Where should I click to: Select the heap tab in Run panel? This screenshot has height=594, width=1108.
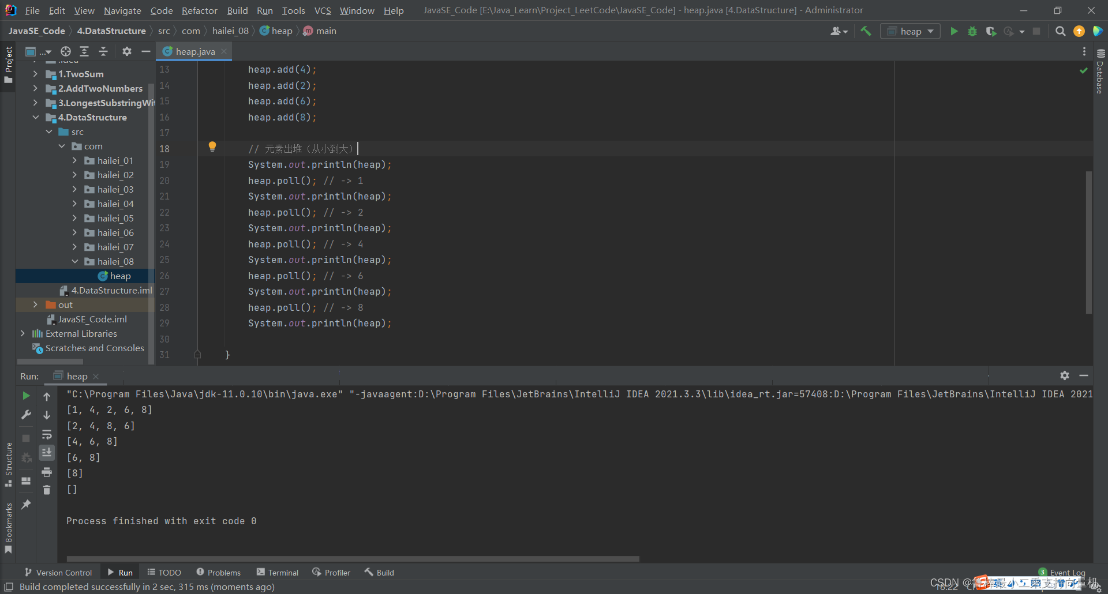(77, 376)
